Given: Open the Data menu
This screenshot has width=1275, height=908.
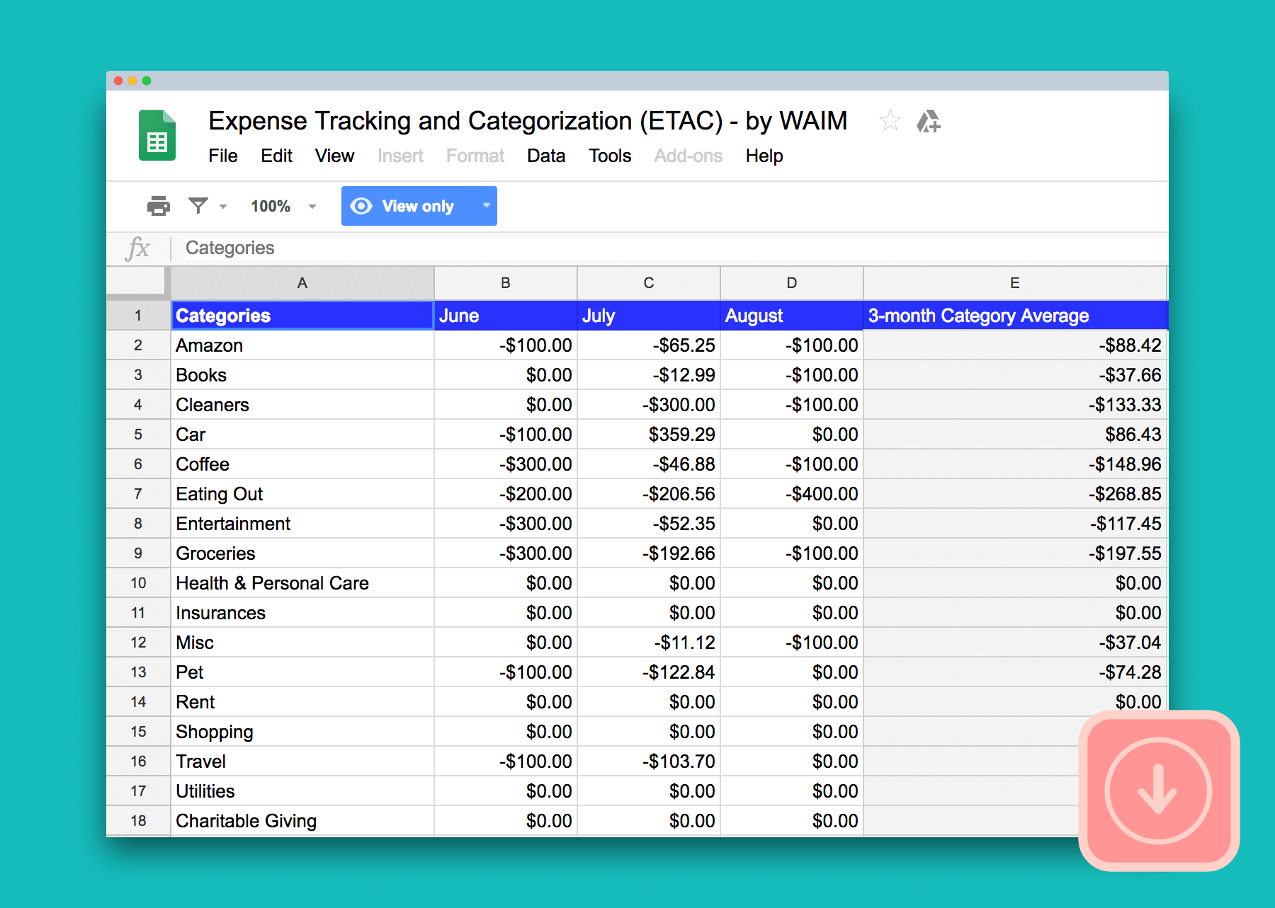Looking at the screenshot, I should click(x=545, y=156).
